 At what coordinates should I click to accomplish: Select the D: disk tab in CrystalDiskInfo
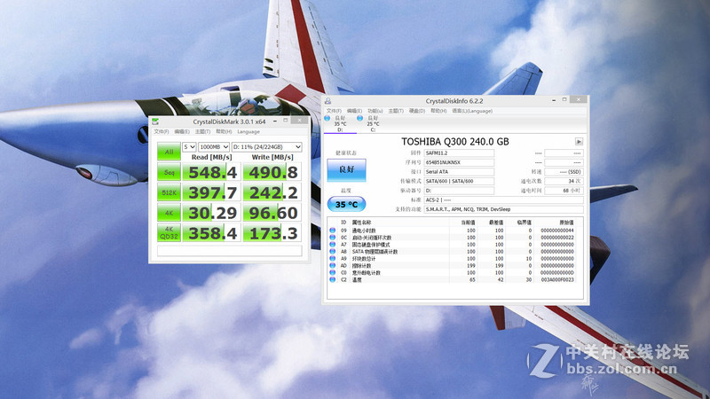coord(340,124)
